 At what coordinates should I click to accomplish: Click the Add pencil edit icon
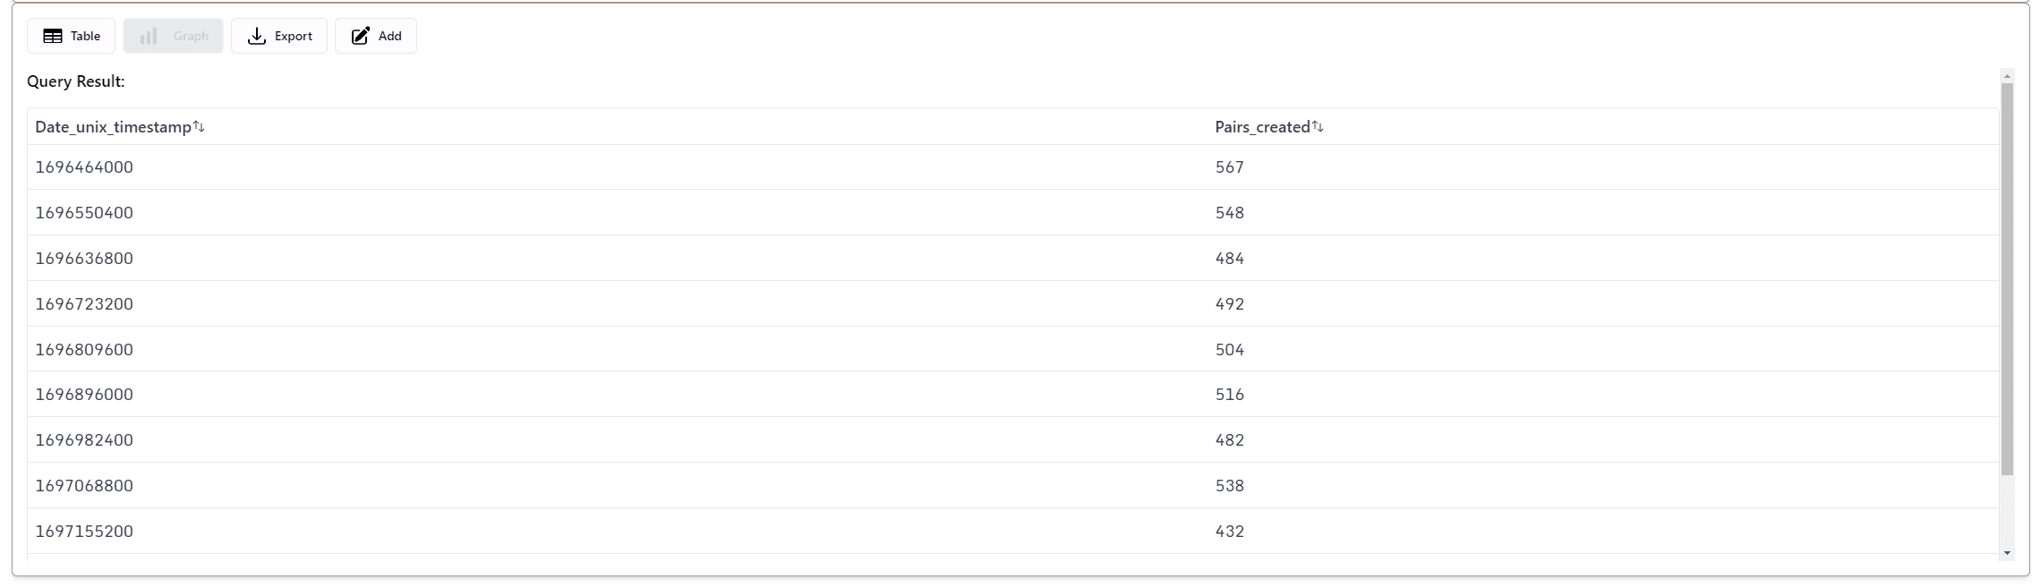(360, 36)
